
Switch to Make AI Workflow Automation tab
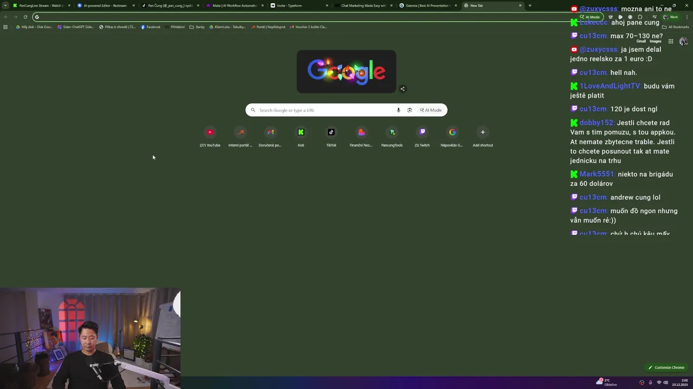(x=235, y=5)
